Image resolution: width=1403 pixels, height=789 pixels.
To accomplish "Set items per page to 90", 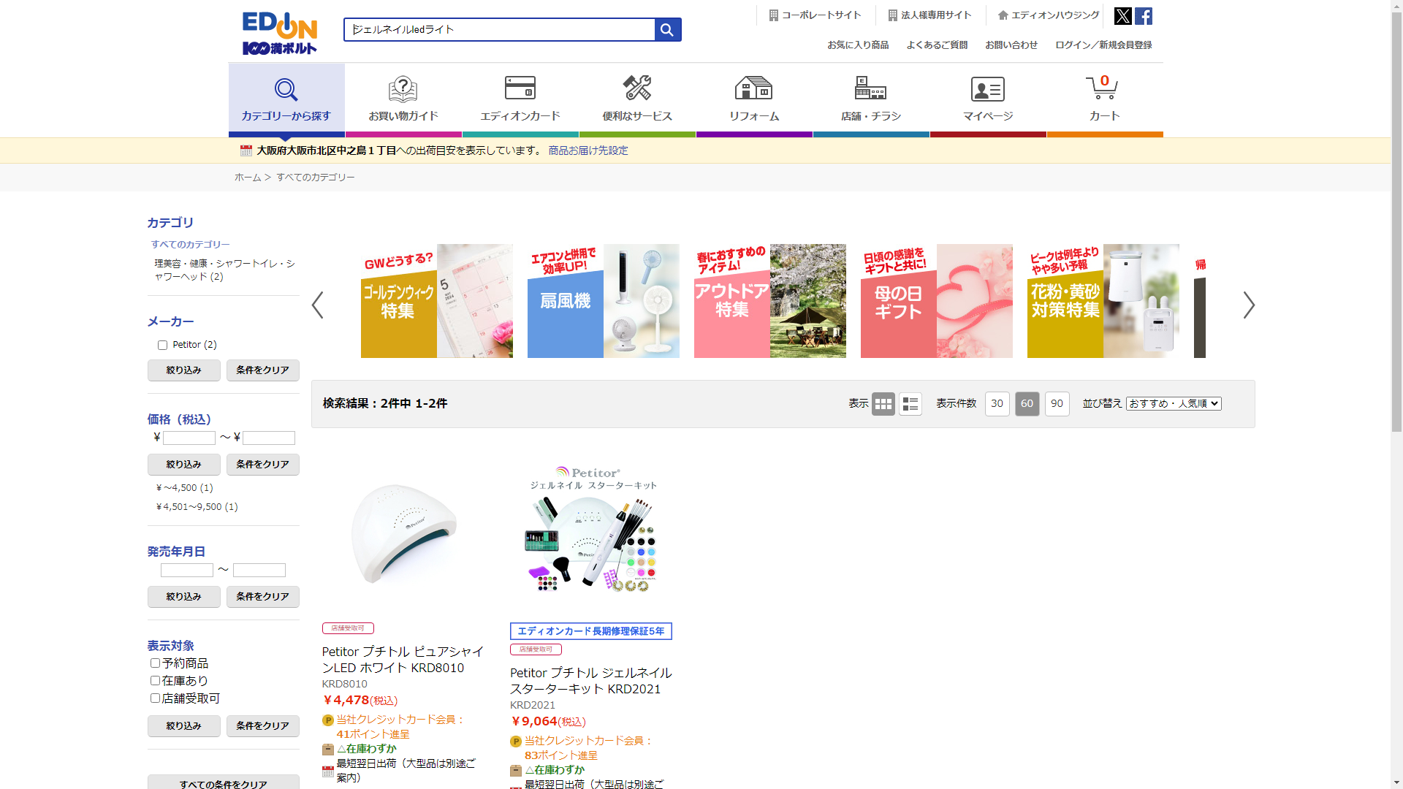I will point(1057,404).
